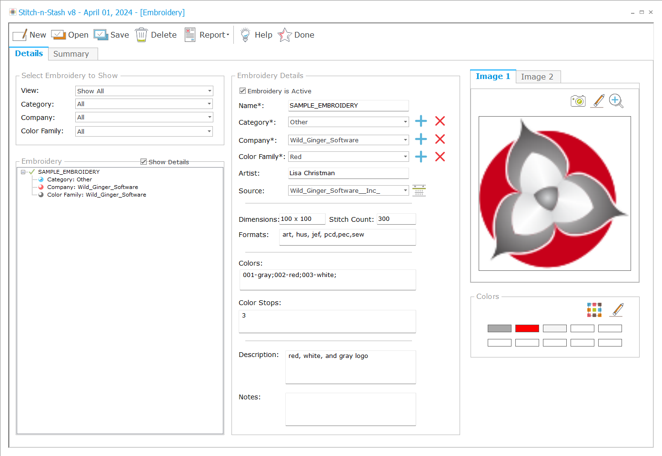Edit colors with the pencil icon
This screenshot has width=662, height=456.
pos(617,310)
